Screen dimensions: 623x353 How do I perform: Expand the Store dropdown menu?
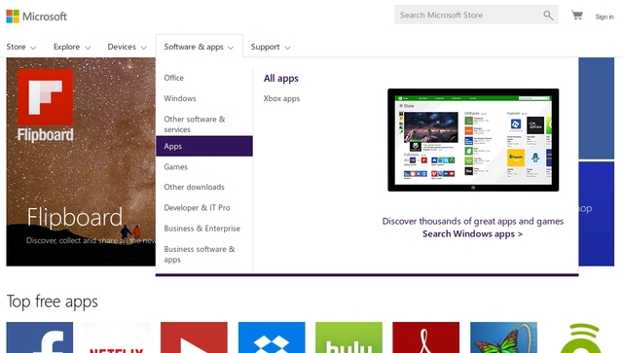point(21,47)
